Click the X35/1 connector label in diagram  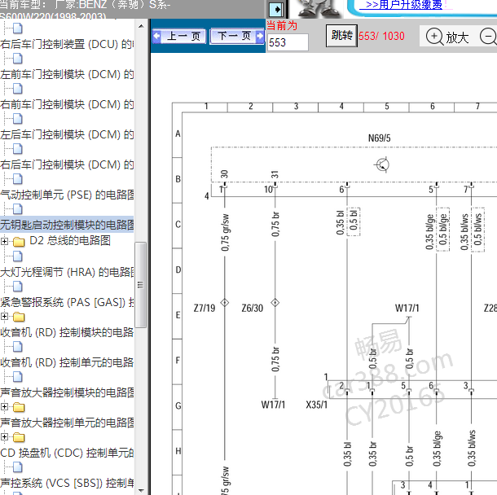[x=316, y=405]
